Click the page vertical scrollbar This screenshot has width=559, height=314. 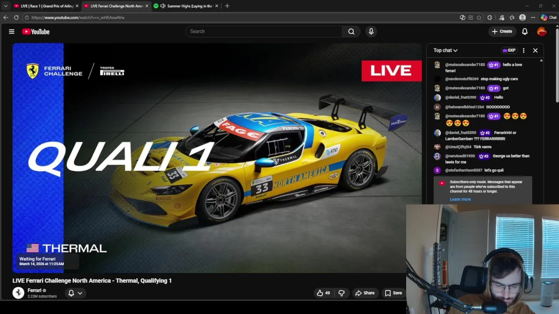pos(557,65)
